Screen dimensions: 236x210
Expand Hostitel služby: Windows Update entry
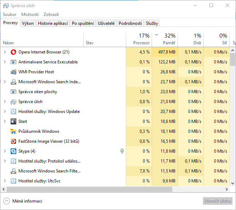[5, 112]
